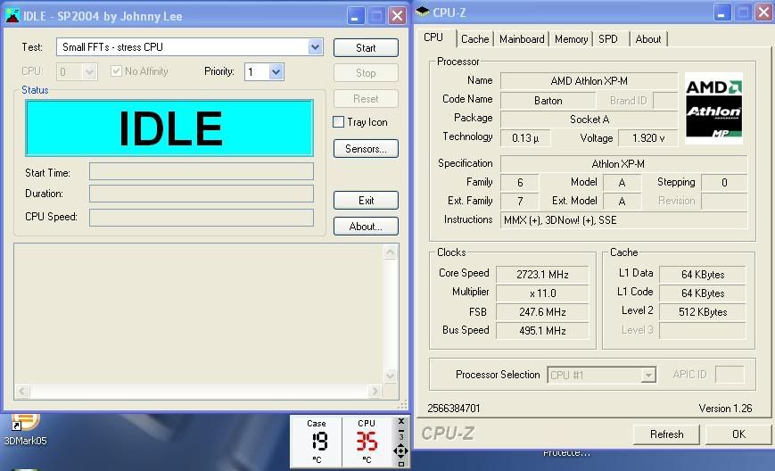The image size is (775, 471).
Task: Click the Duration field
Action: [202, 194]
